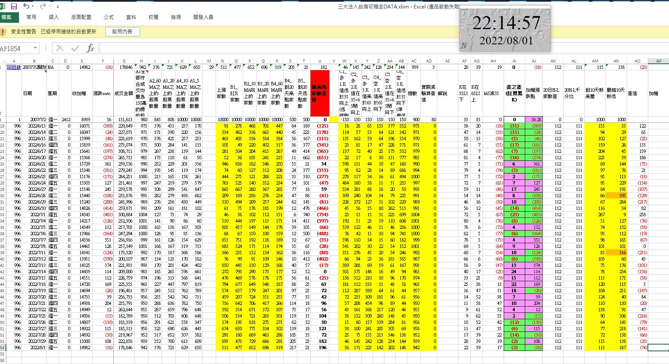
Task: Click the red 新高低家數差值 header cell
Action: tap(319, 93)
